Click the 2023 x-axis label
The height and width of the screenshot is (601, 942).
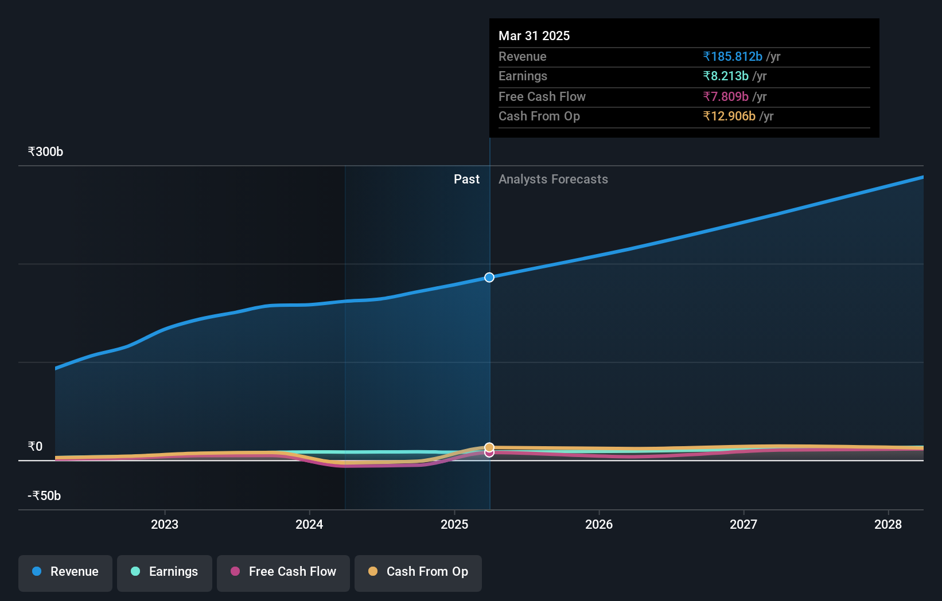pos(165,524)
